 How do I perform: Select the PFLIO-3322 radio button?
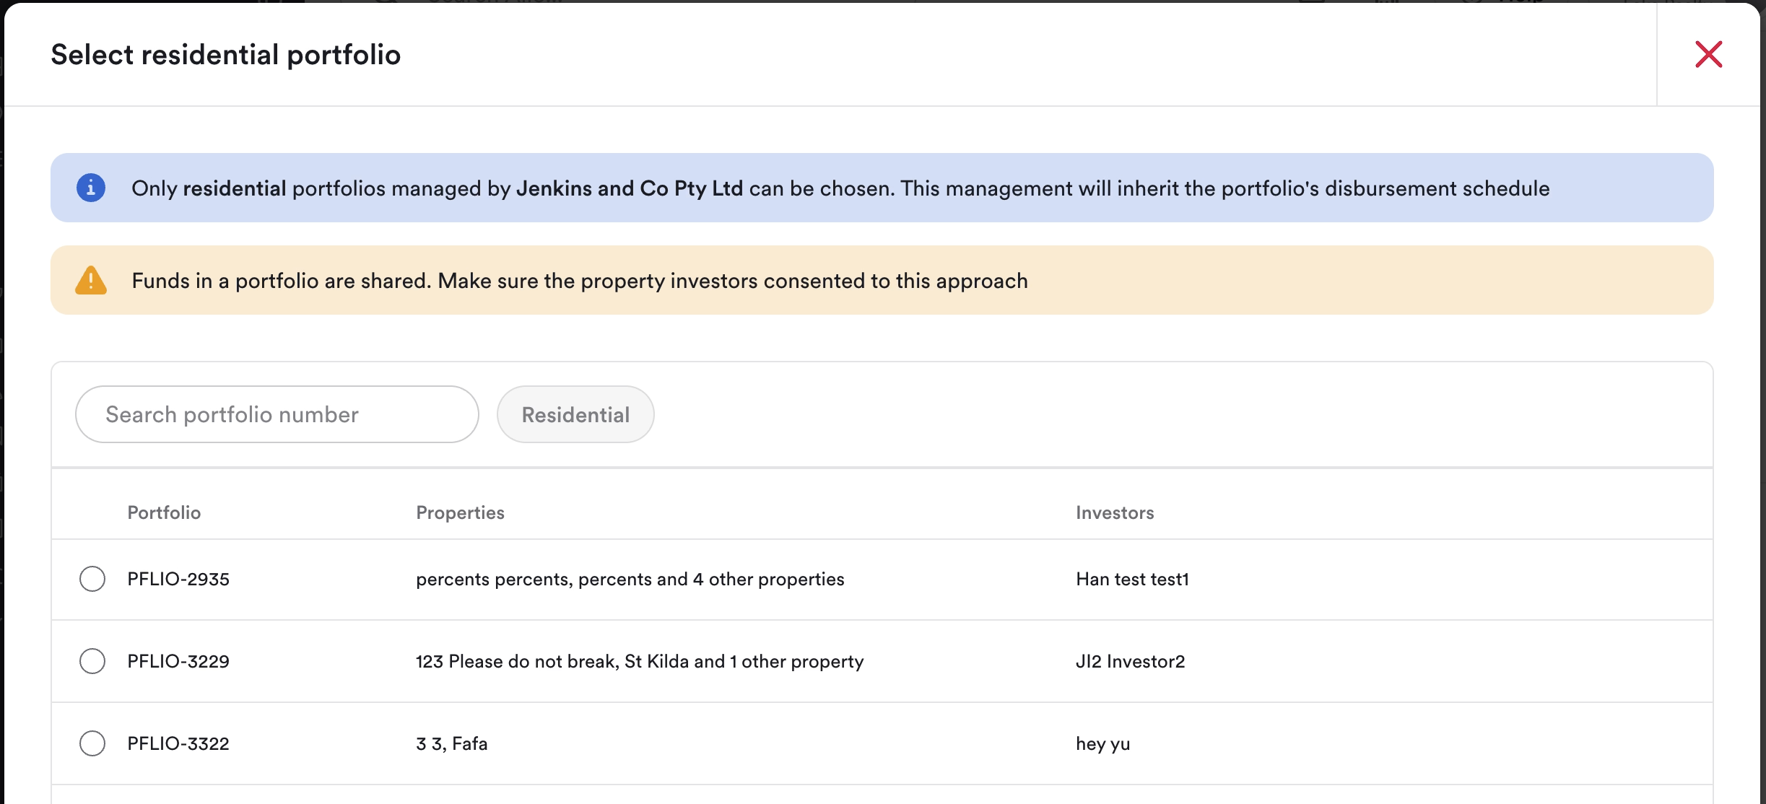(x=92, y=743)
